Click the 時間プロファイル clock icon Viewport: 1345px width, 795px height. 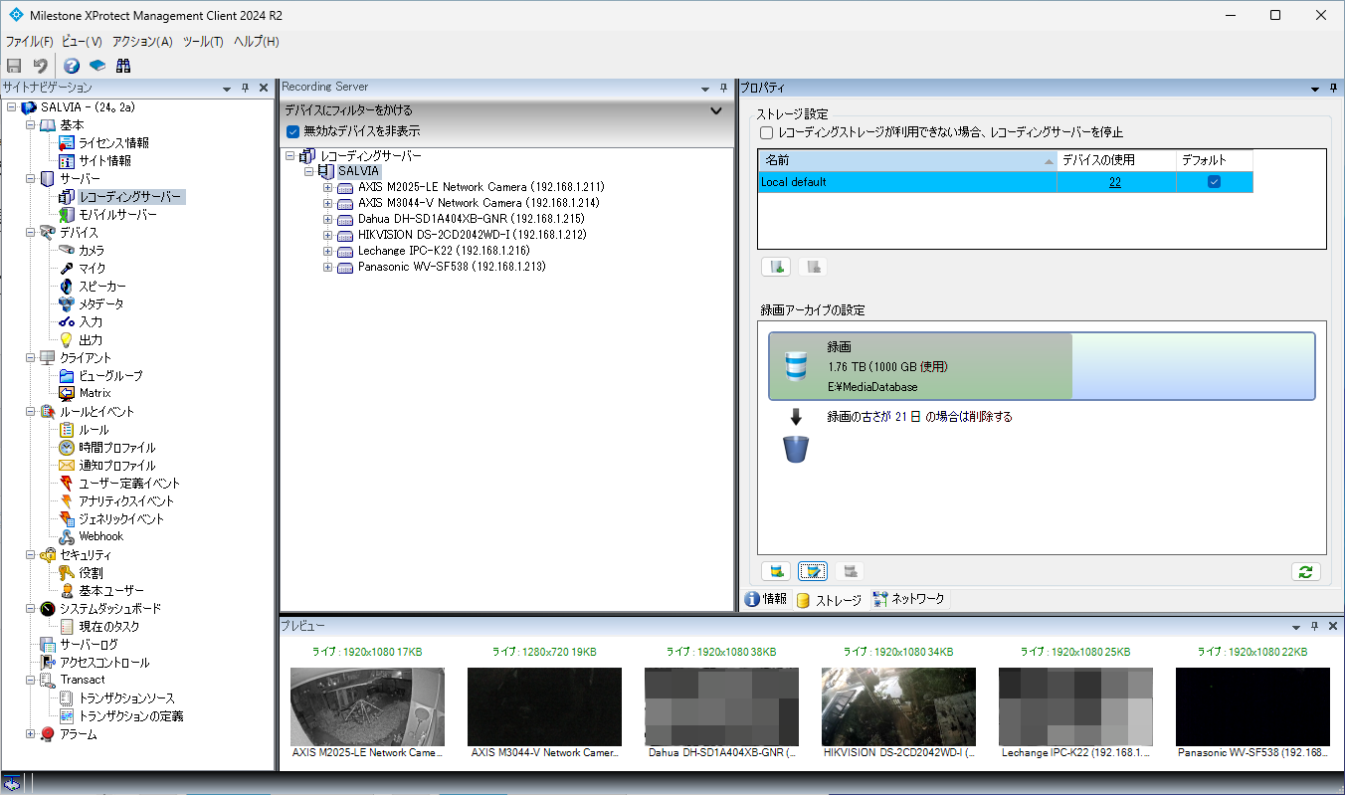[x=67, y=448]
